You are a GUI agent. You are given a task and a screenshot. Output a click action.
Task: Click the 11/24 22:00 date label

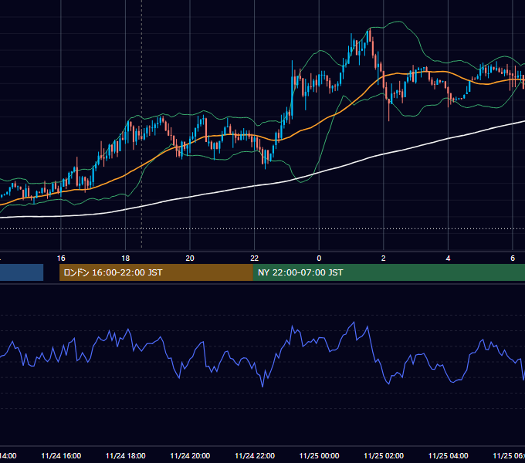(x=255, y=456)
